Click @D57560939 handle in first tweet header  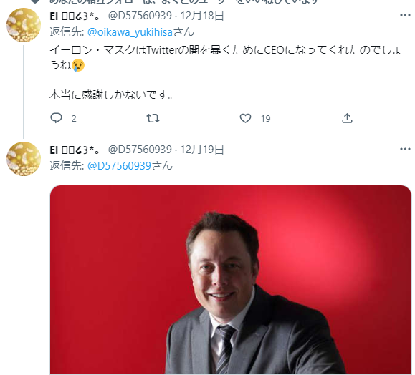pos(140,16)
